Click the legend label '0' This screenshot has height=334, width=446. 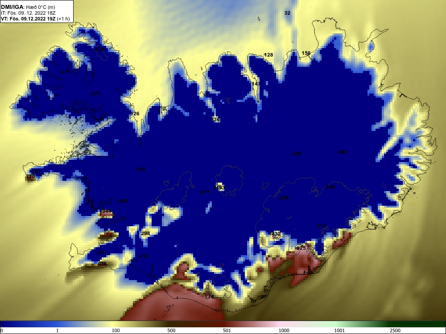tap(2, 330)
